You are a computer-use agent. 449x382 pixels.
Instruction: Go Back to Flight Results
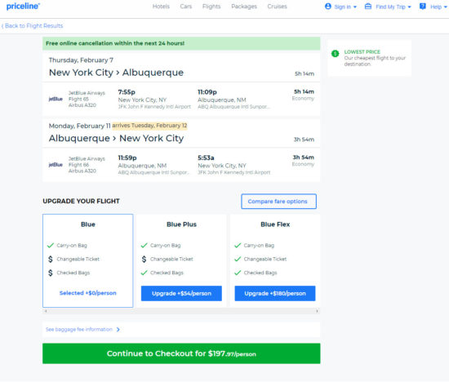coord(32,26)
